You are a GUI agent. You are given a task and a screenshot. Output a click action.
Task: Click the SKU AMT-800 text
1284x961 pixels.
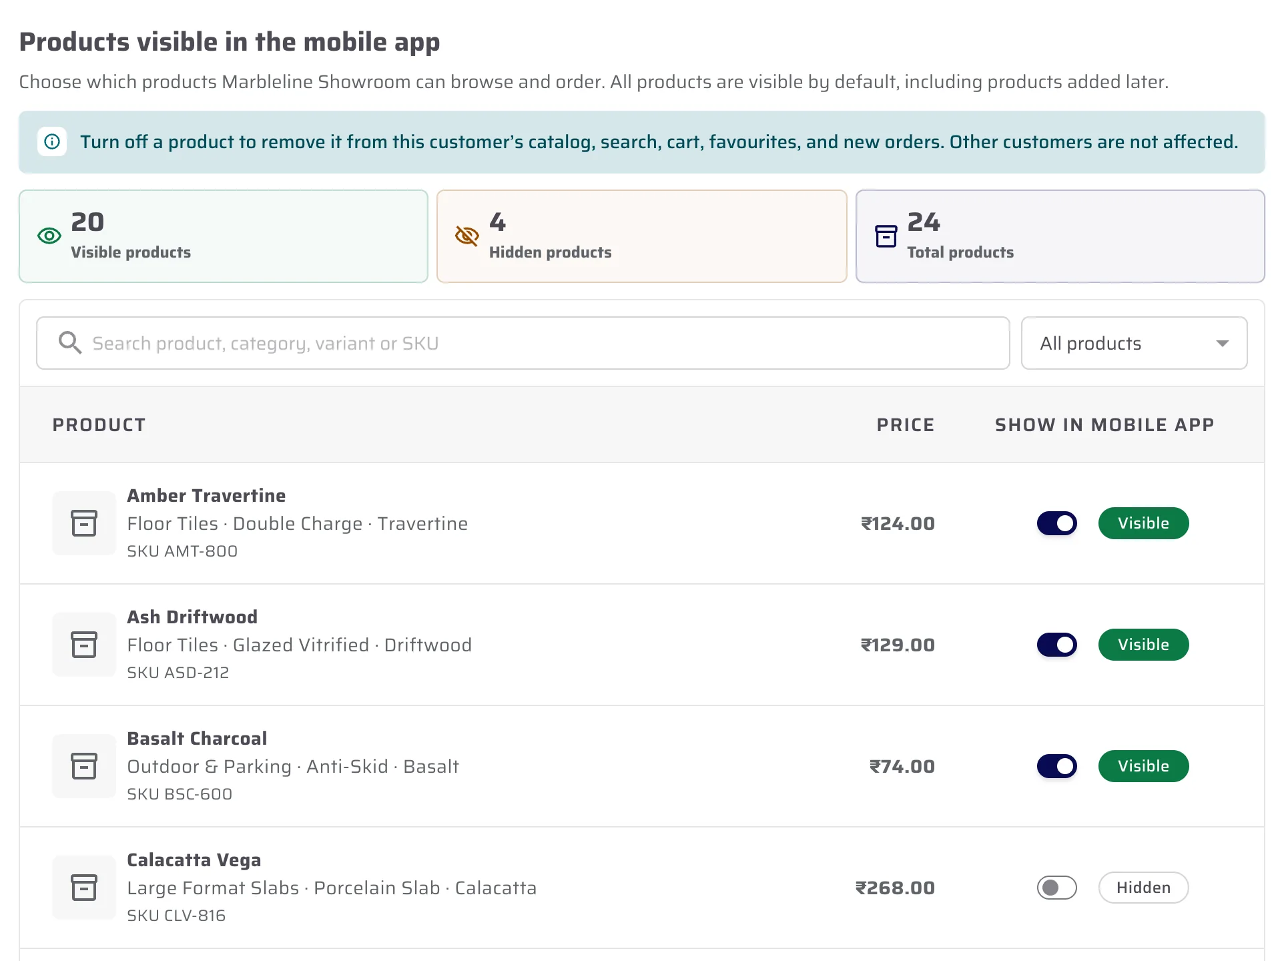[x=182, y=551]
